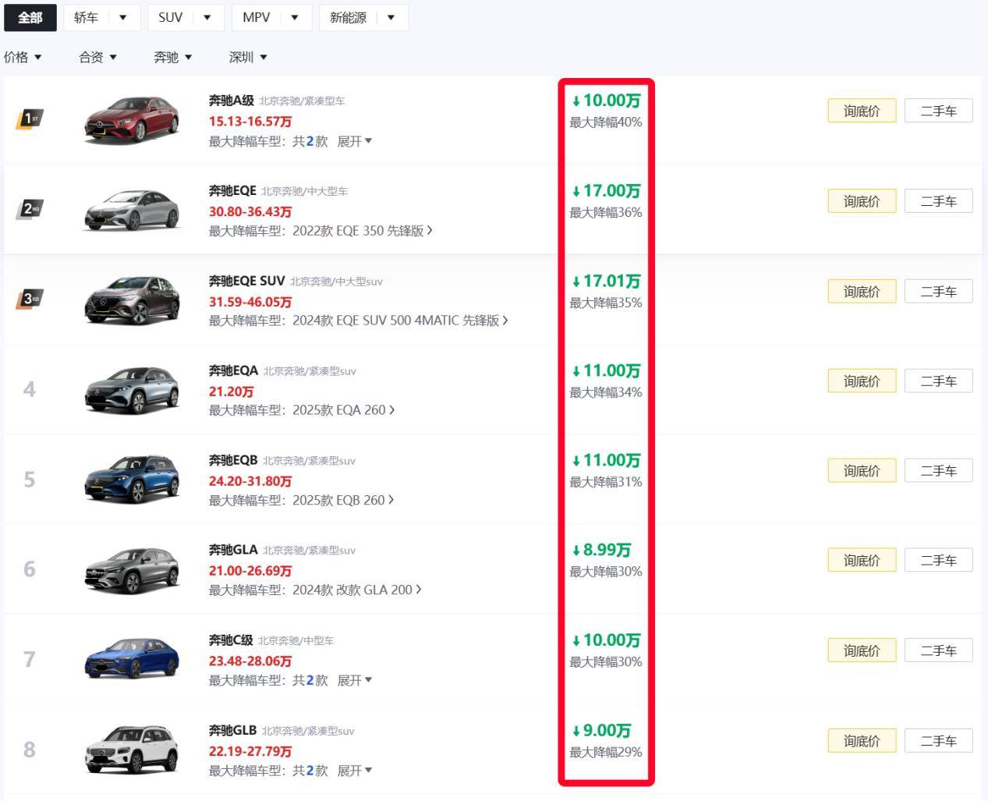Viewport: 988px width, 801px height.
Task: Expand 展开 for 奔驰C级 models
Action: point(355,680)
